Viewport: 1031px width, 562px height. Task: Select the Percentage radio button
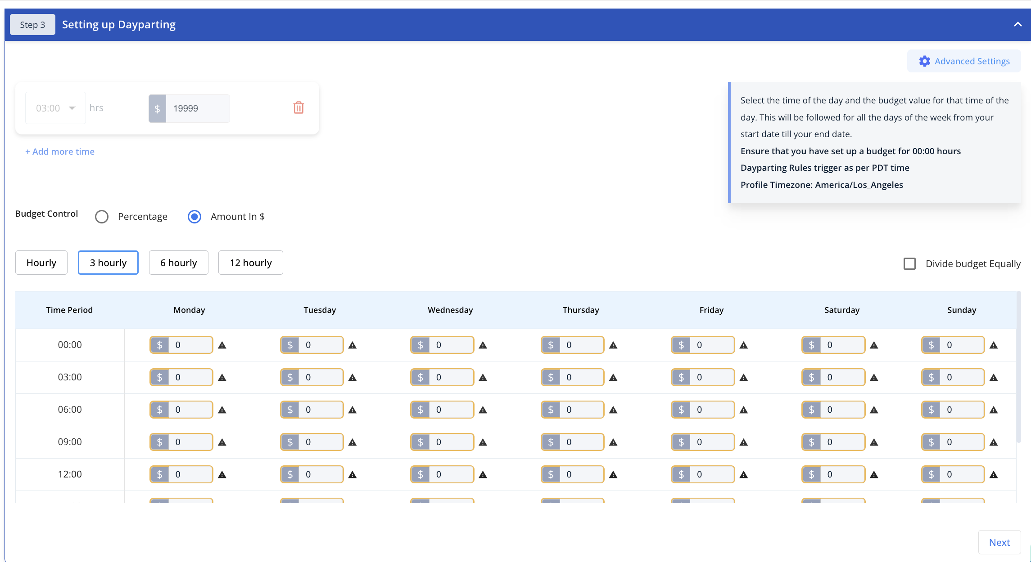pyautogui.click(x=101, y=216)
